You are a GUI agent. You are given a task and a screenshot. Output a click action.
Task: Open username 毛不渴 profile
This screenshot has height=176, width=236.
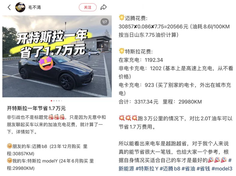click(34, 7)
